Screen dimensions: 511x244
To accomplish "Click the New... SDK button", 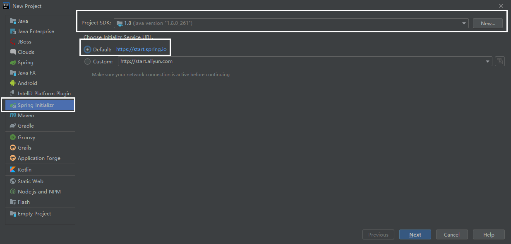I will (488, 23).
